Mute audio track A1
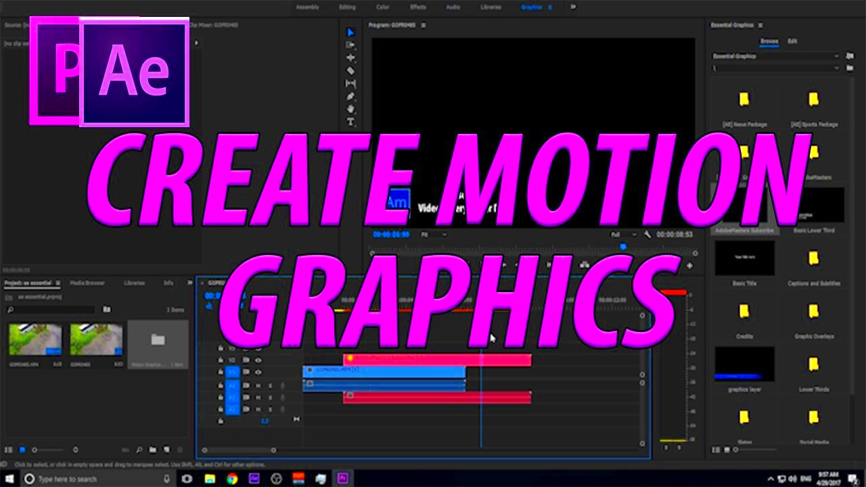Image resolution: width=866 pixels, height=487 pixels. (259, 386)
